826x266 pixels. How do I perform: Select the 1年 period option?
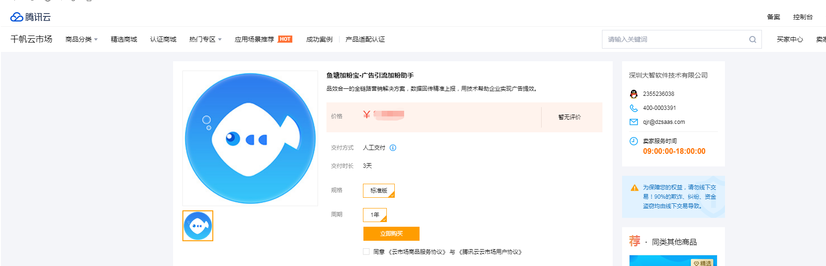[x=375, y=215]
